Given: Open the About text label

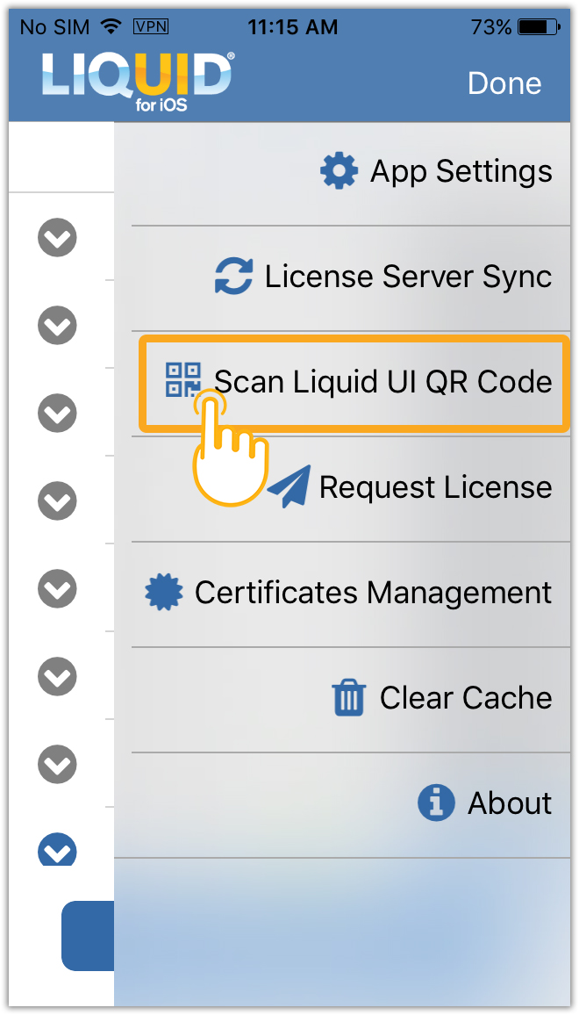Looking at the screenshot, I should click(x=510, y=803).
